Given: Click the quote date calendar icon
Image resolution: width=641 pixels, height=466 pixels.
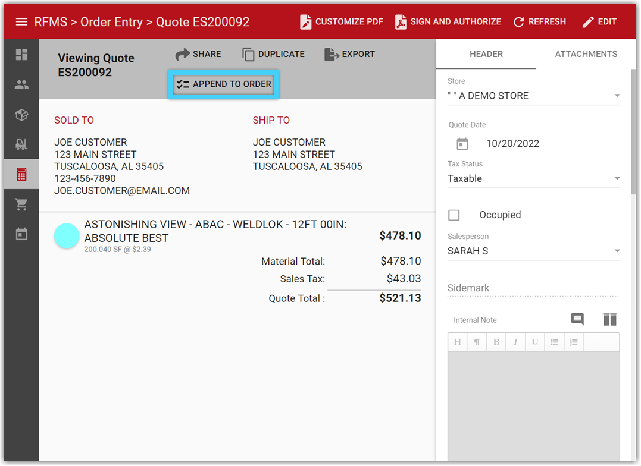Looking at the screenshot, I should 462,144.
